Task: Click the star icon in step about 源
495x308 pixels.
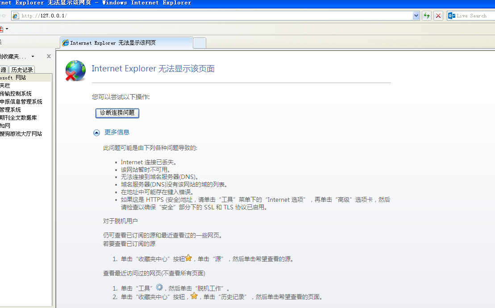Action: coord(188,258)
